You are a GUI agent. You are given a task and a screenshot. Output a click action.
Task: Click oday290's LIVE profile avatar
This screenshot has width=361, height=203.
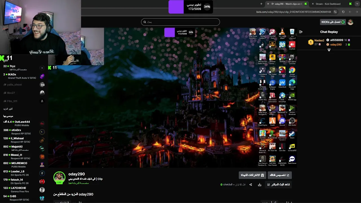(x=59, y=178)
